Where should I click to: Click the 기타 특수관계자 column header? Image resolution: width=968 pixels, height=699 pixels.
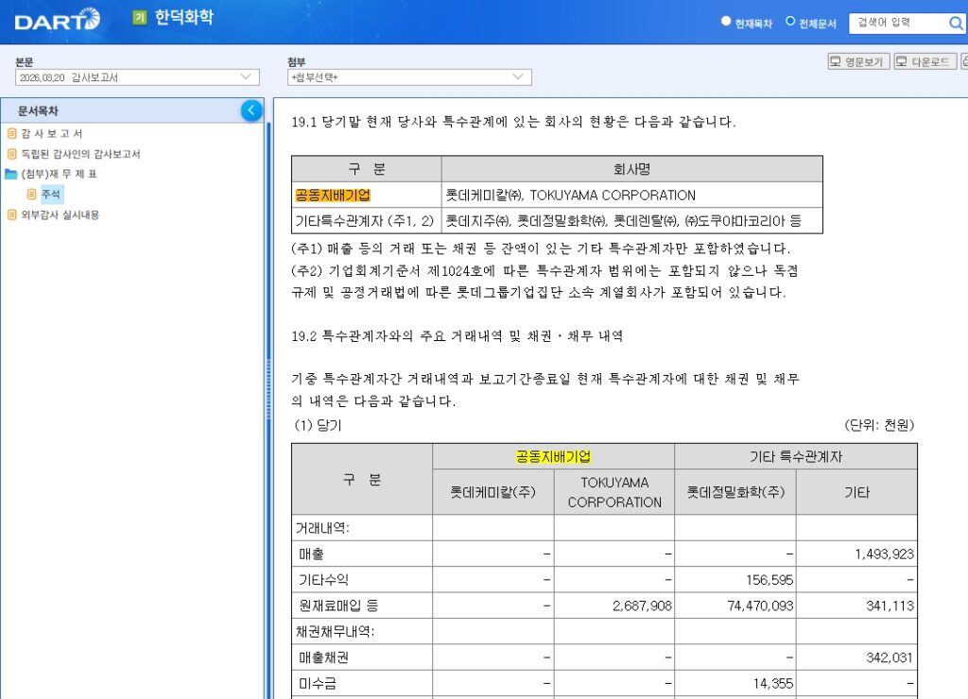click(796, 456)
